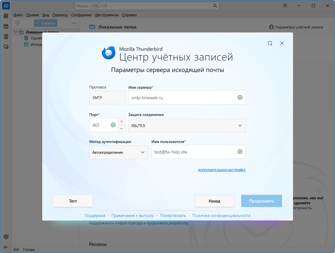Open the Примечания к выпуску link
The height and width of the screenshot is (253, 335).
click(x=133, y=215)
